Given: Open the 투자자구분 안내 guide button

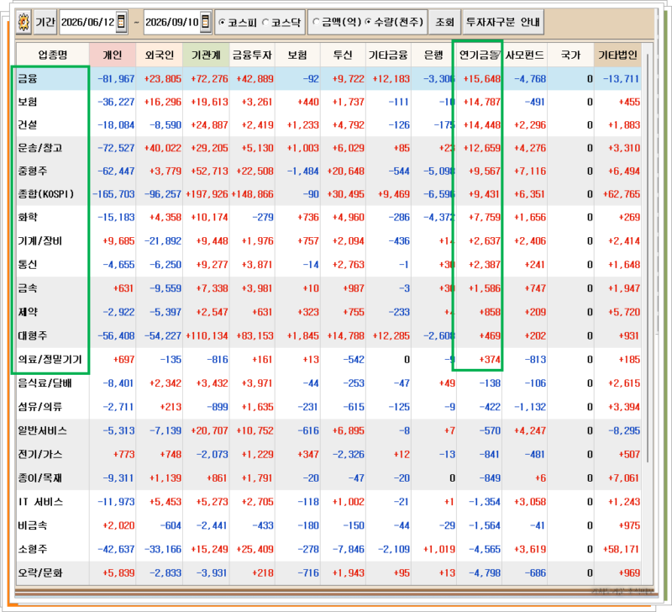Looking at the screenshot, I should click(x=503, y=22).
